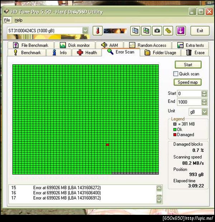Click the Exit button

(x=200, y=31)
